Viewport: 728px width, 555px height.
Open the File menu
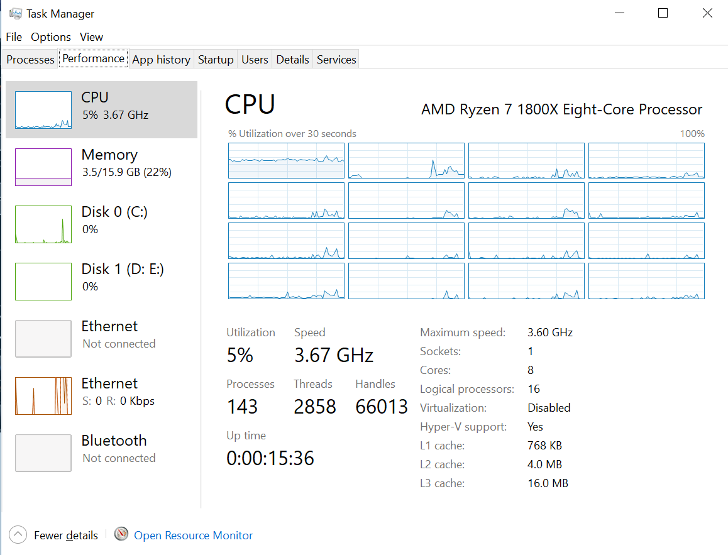pyautogui.click(x=14, y=37)
